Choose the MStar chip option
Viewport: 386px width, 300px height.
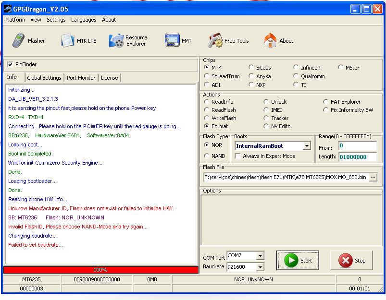pyautogui.click(x=341, y=67)
